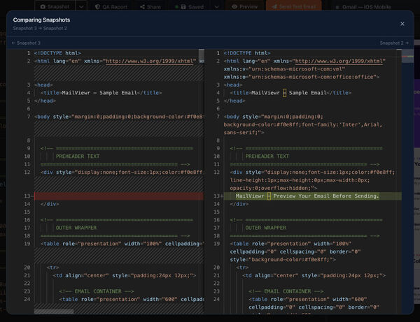Click div display:none line 12 in left pane

tap(122, 173)
